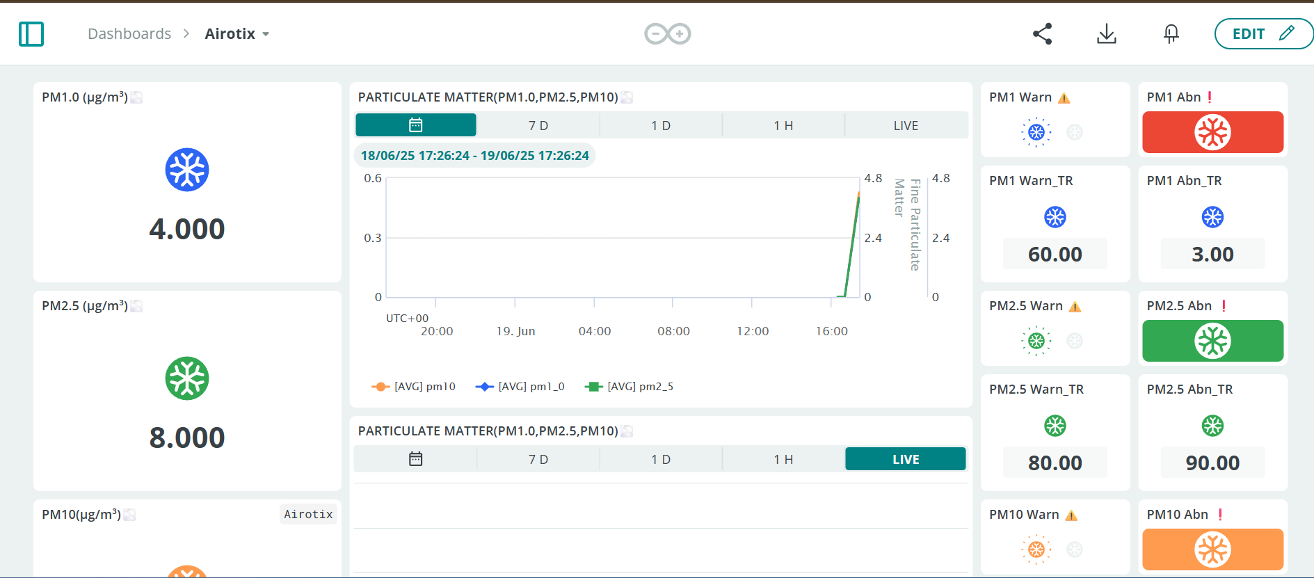Toggle the red PM1 Abn button
This screenshot has width=1314, height=578.
tap(1213, 132)
